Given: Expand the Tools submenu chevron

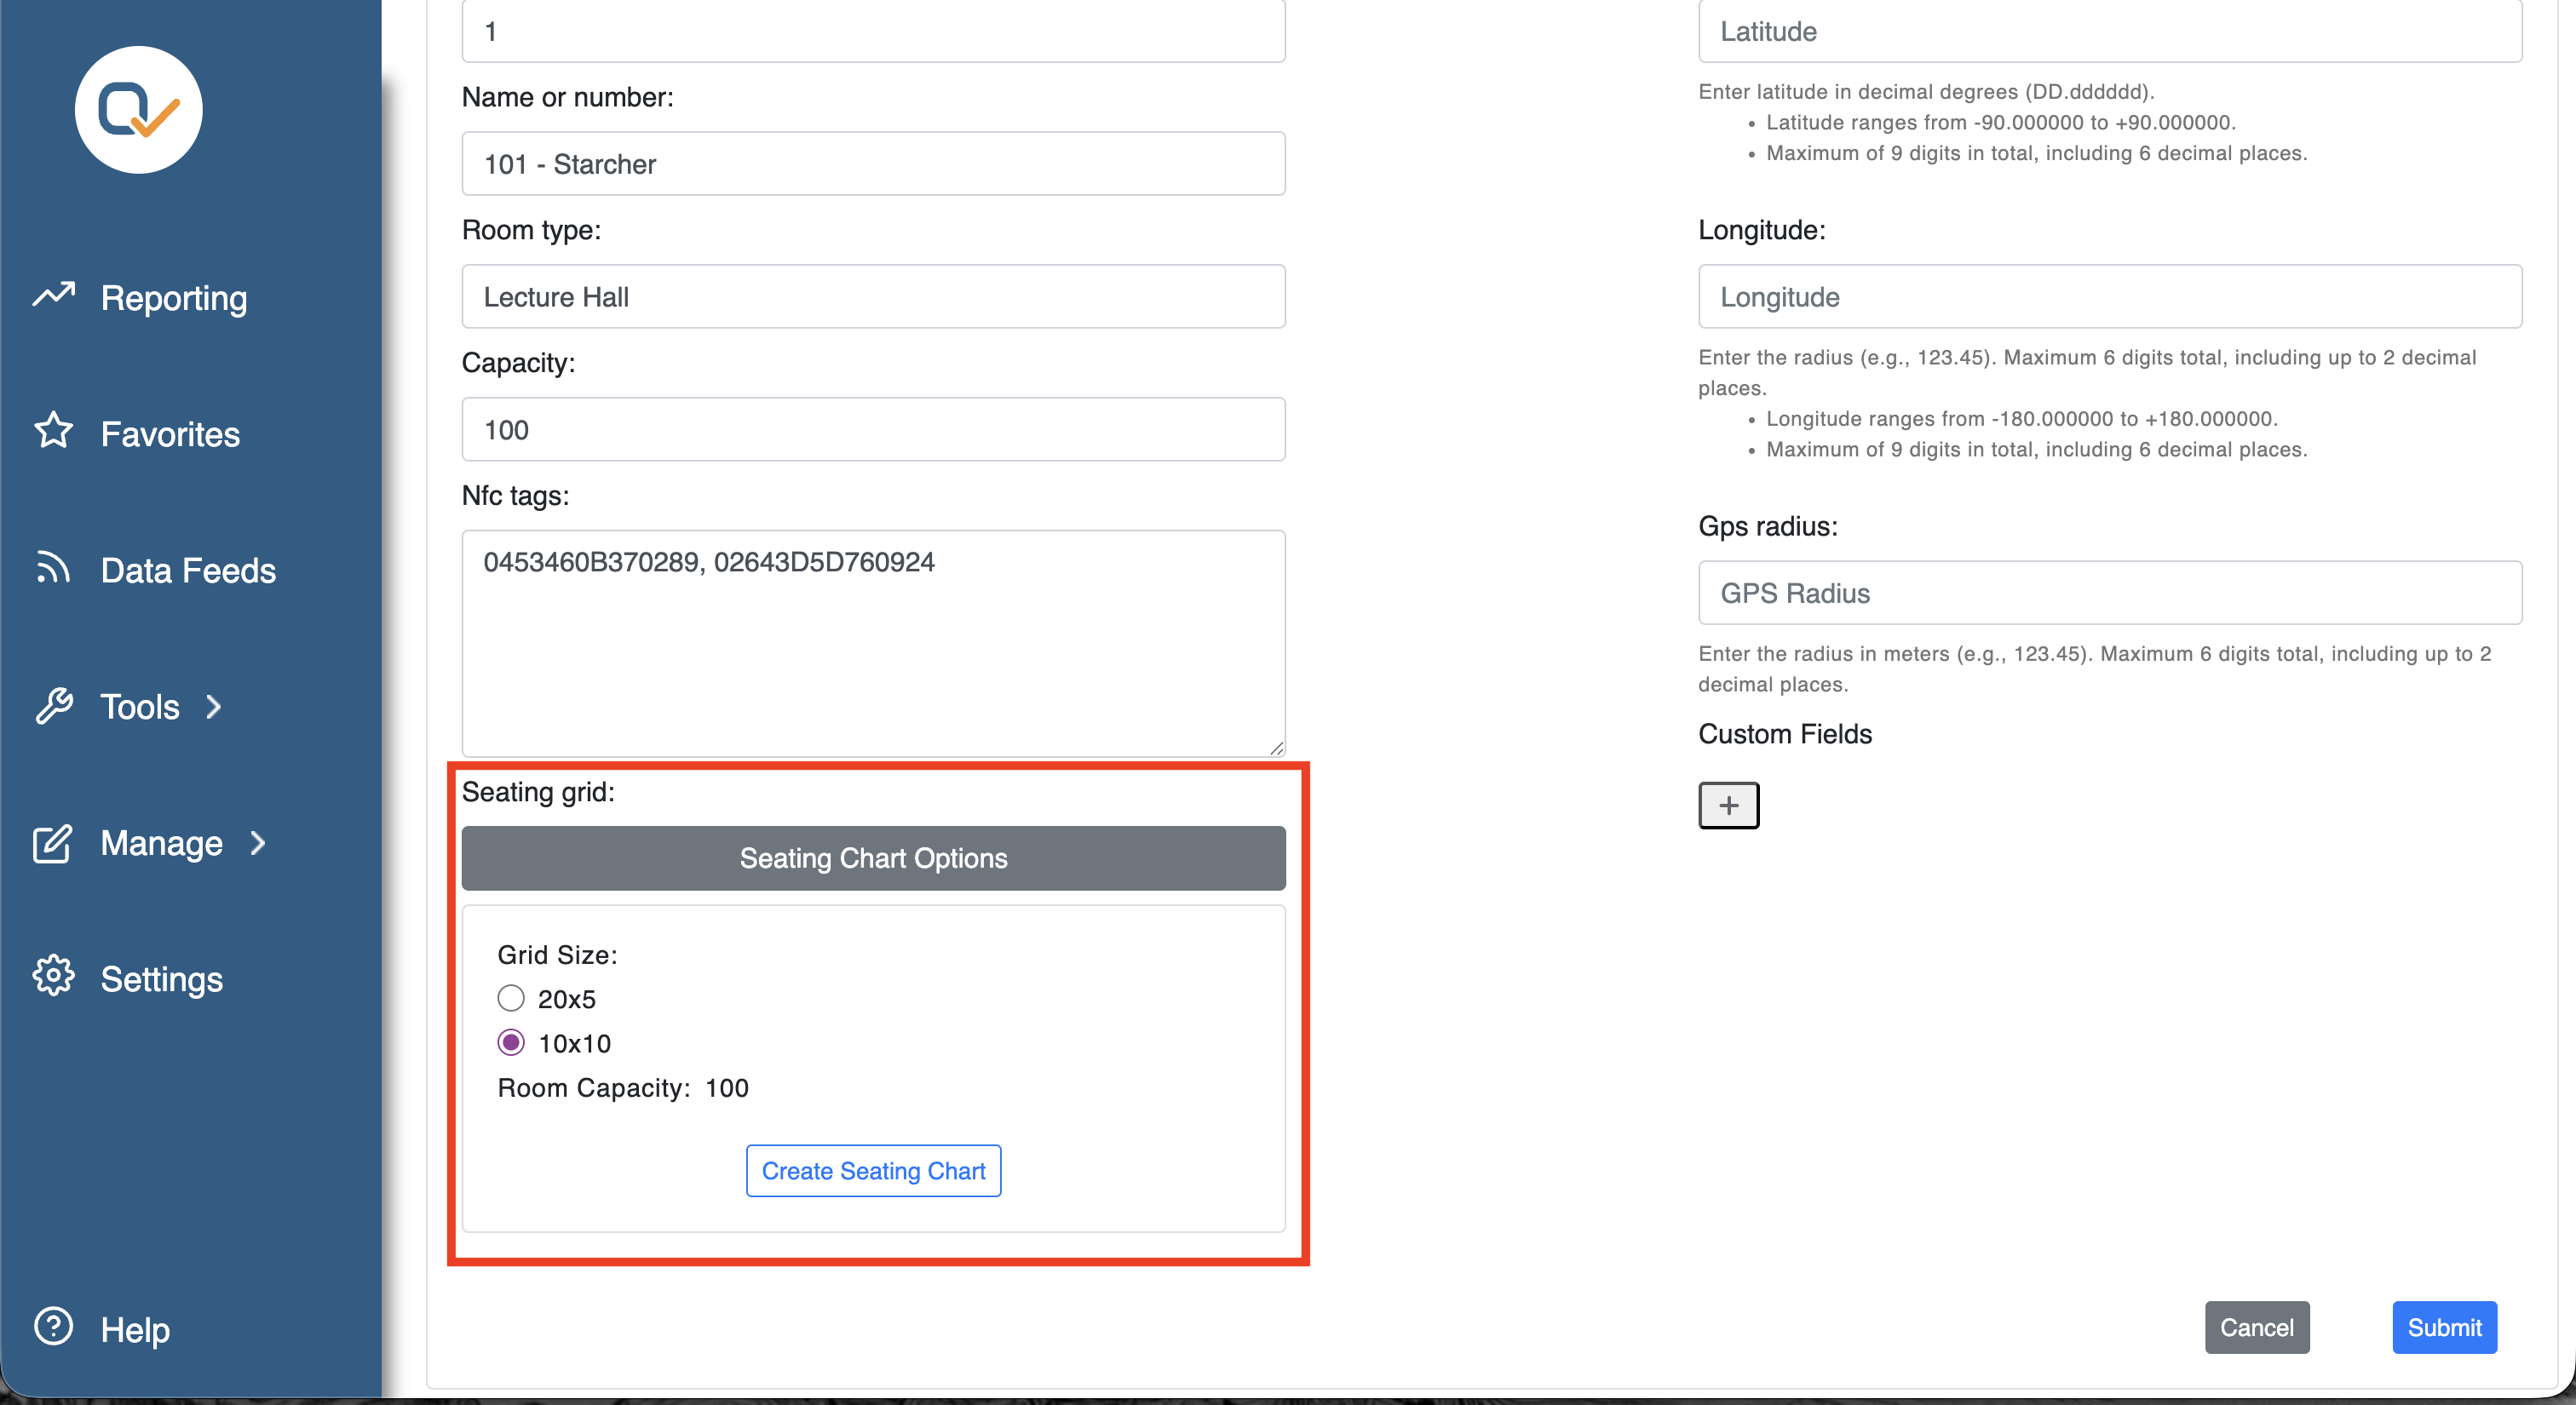Looking at the screenshot, I should click(213, 708).
